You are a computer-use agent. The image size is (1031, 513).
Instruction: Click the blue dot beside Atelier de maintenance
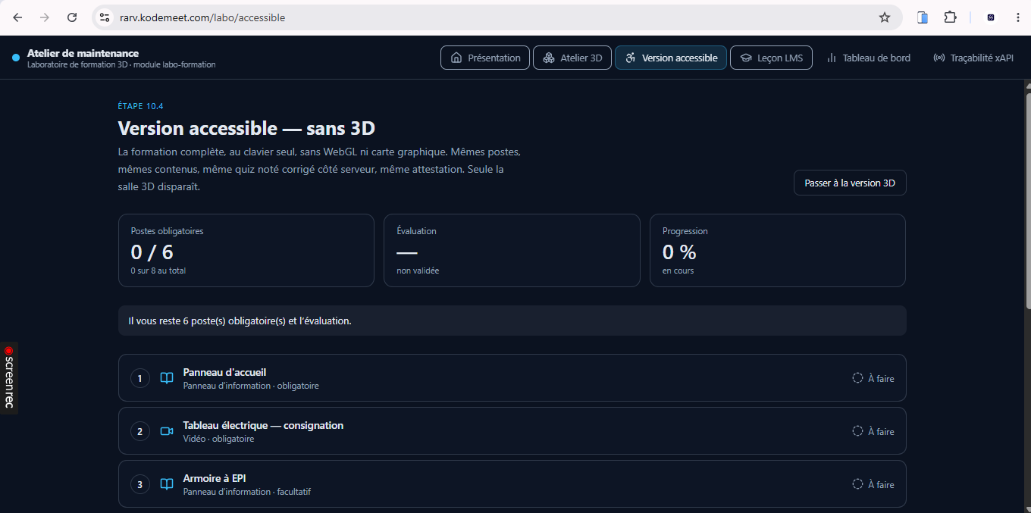tap(16, 58)
